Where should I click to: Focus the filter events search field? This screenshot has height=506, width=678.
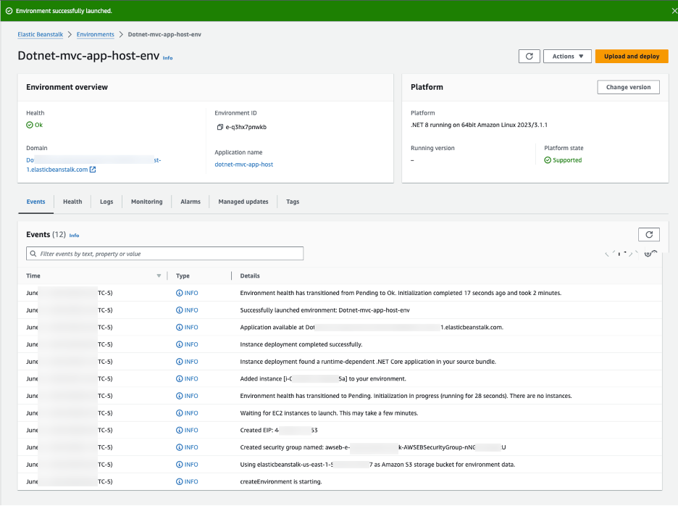point(164,254)
